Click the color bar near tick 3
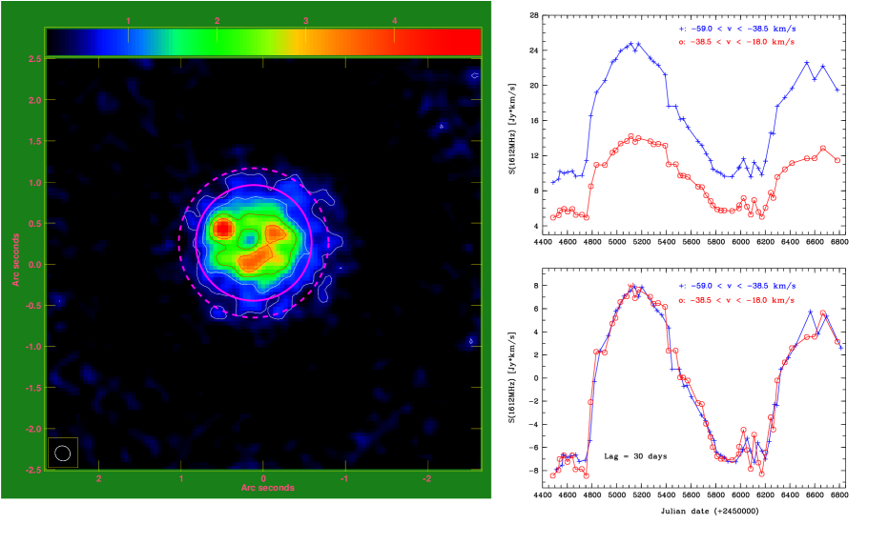Screen dimensions: 889x544 305,43
